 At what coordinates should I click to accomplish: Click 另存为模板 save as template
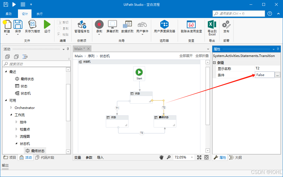point(33,26)
